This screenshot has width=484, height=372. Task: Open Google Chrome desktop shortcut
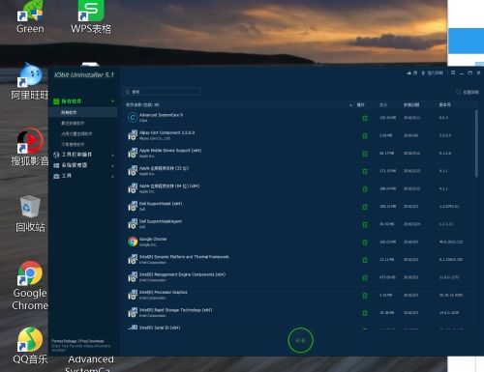[30, 285]
